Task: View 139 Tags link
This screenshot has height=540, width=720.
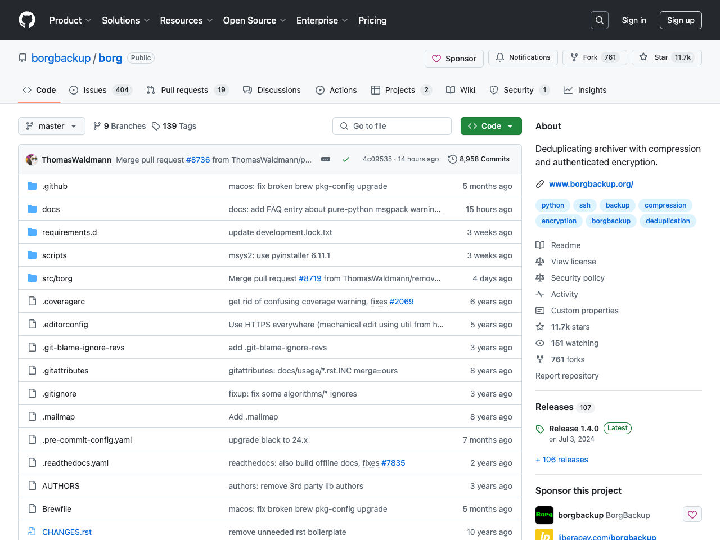Action: click(x=174, y=126)
